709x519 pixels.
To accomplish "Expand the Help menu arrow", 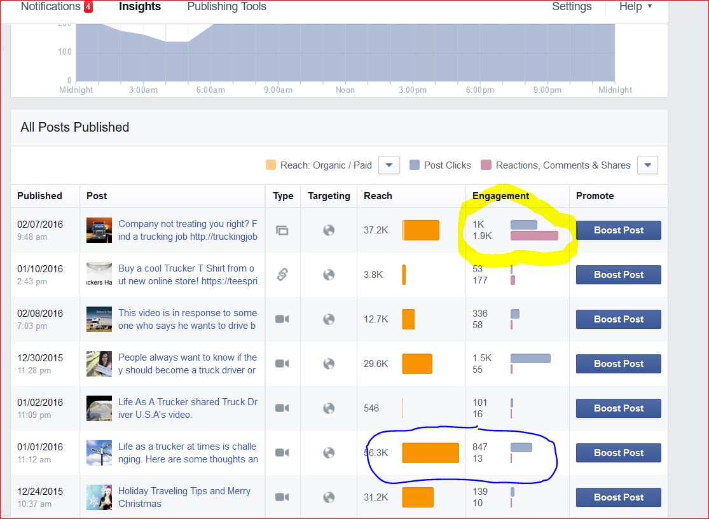I will pyautogui.click(x=649, y=6).
